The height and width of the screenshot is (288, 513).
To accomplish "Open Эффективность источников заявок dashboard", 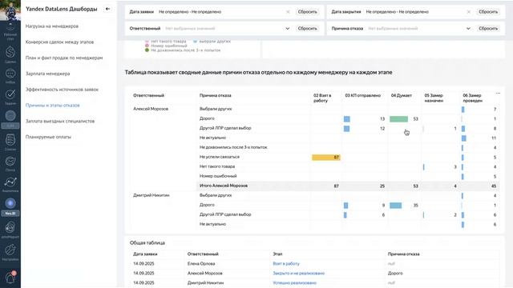I will (x=62, y=89).
